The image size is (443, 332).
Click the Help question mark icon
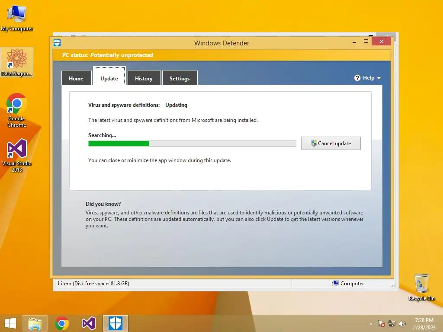357,78
